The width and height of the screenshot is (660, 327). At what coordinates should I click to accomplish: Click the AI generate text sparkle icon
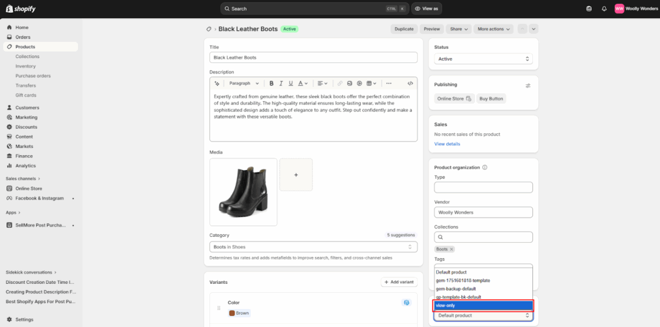217,83
